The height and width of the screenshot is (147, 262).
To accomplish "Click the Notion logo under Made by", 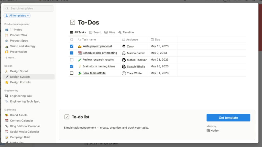I will (x=208, y=131).
